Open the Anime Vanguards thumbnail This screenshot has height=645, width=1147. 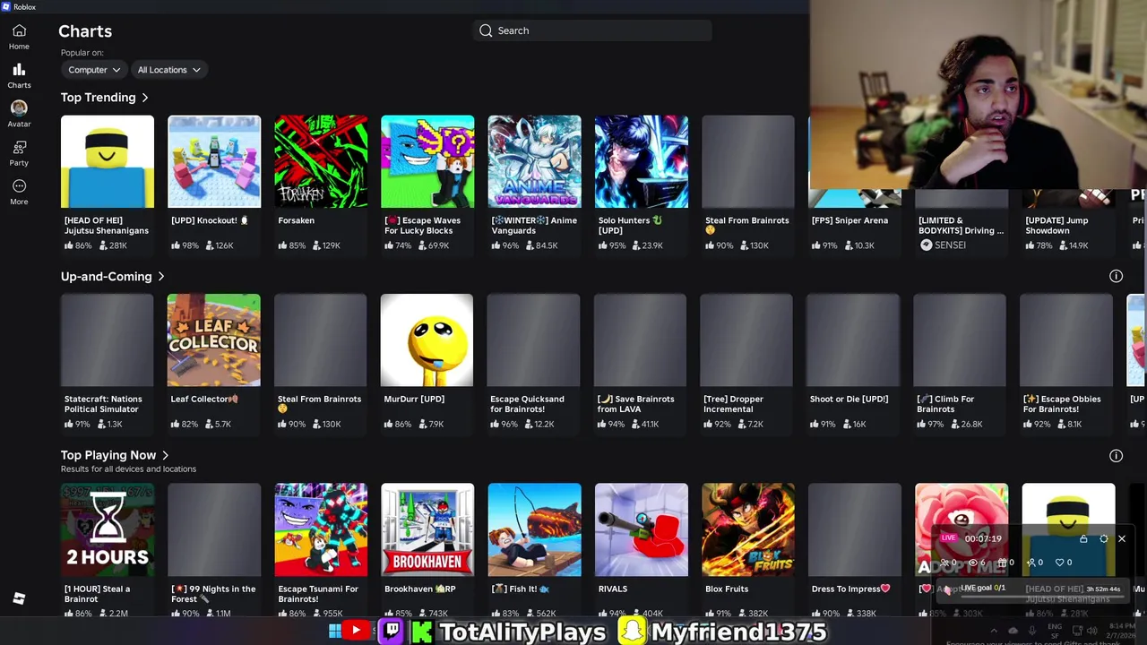coord(534,161)
